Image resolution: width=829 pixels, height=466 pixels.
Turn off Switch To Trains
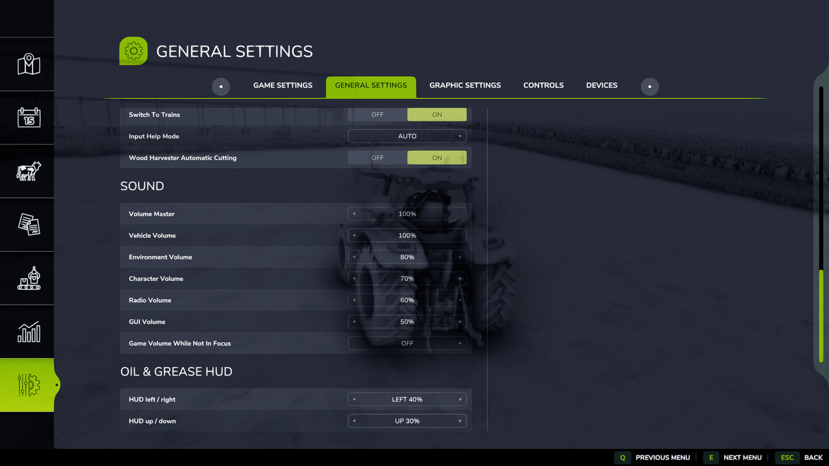[x=377, y=114]
